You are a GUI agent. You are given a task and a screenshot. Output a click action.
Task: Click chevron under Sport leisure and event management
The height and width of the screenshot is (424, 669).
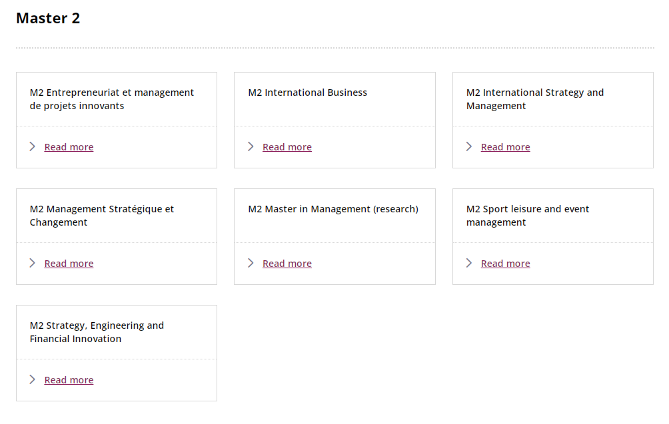(x=469, y=263)
